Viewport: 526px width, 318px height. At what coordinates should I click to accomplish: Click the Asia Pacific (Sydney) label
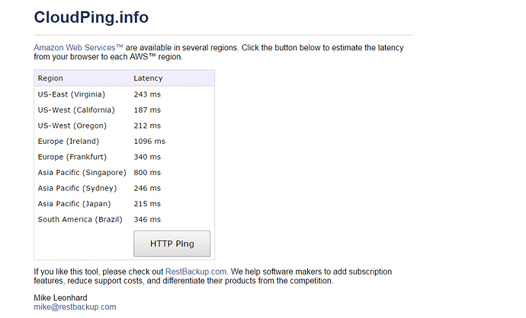point(77,188)
